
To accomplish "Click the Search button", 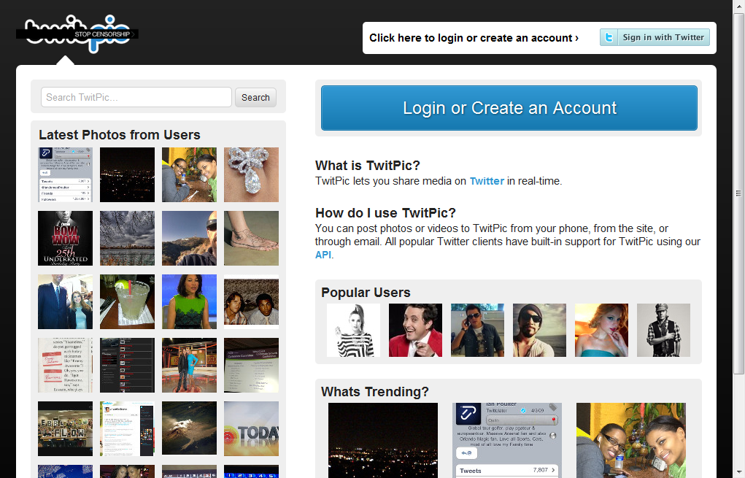I will pos(255,97).
